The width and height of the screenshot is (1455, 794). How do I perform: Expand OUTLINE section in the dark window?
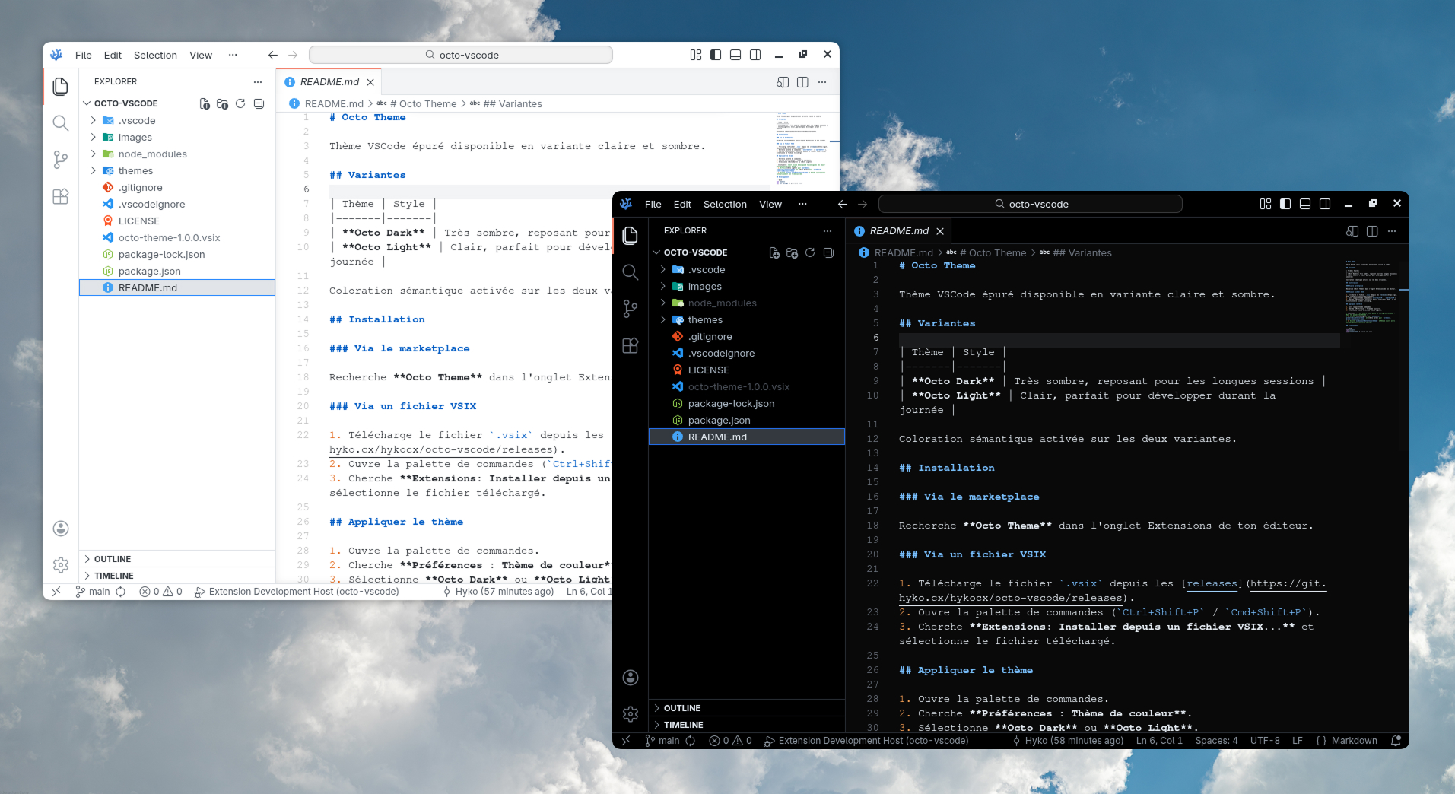pyautogui.click(x=681, y=708)
